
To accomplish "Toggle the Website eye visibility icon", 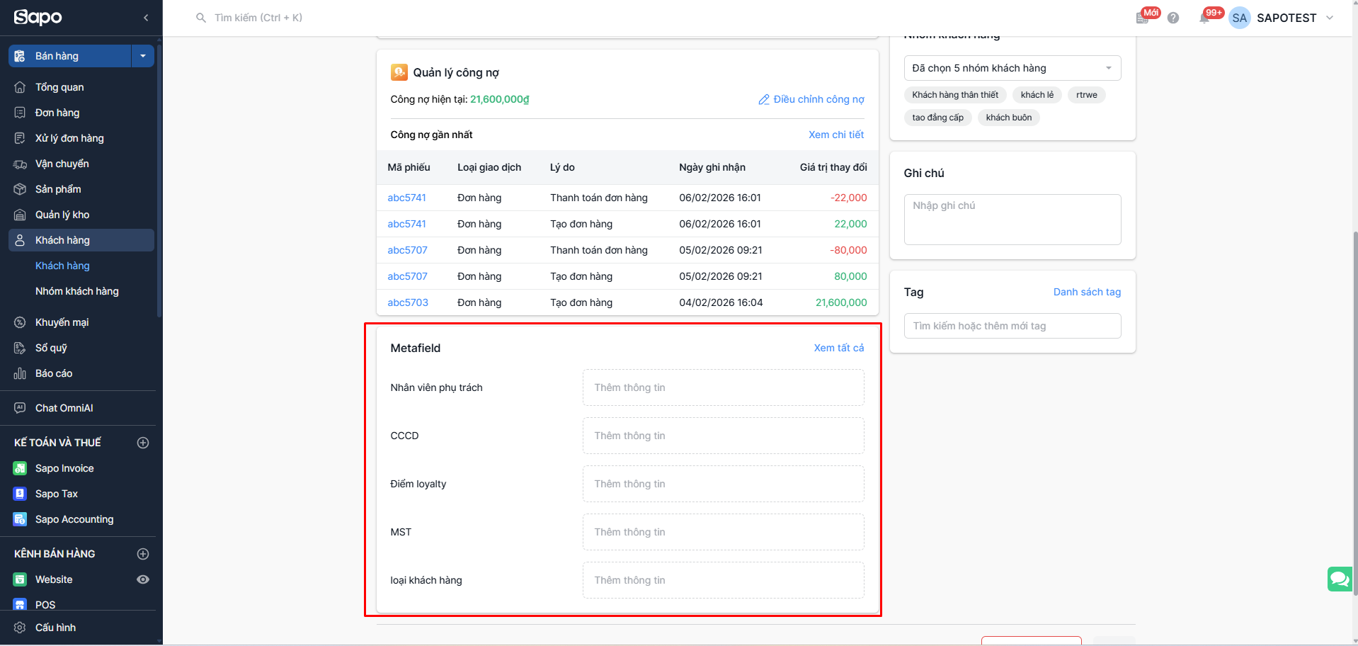I will [x=143, y=579].
